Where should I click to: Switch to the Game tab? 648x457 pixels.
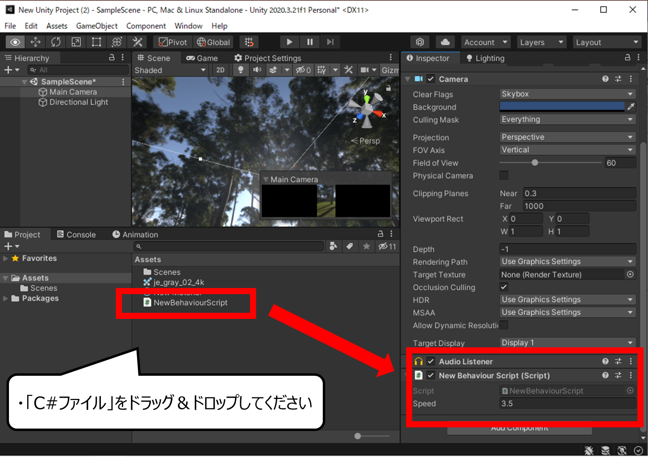tap(202, 58)
